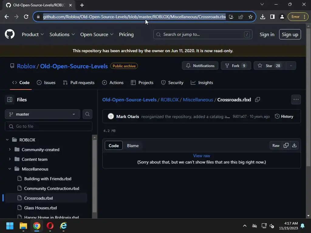Collapse the Miscellaneous folder
The image size is (311, 233).
(10, 169)
